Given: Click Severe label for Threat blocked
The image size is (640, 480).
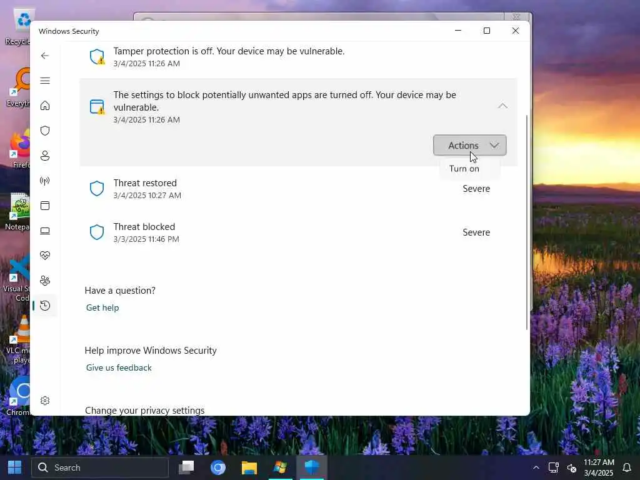Looking at the screenshot, I should [476, 232].
